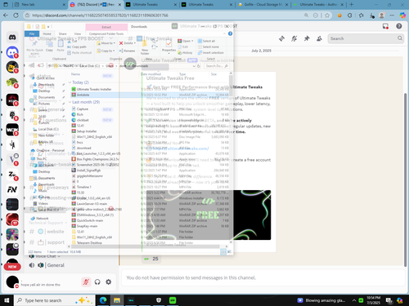
Task: Open the green turtle server icon
Action: 12,82
